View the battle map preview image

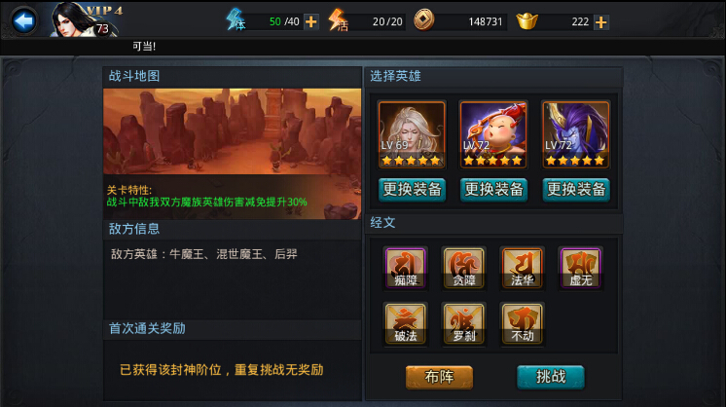pos(232,131)
